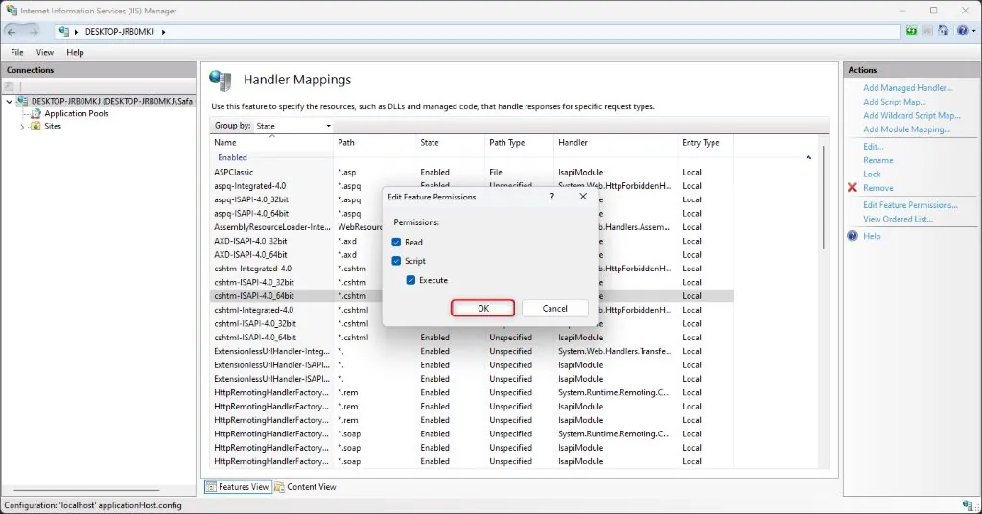Click the Connections toolbar connect icon
The width and height of the screenshot is (982, 514).
point(10,86)
